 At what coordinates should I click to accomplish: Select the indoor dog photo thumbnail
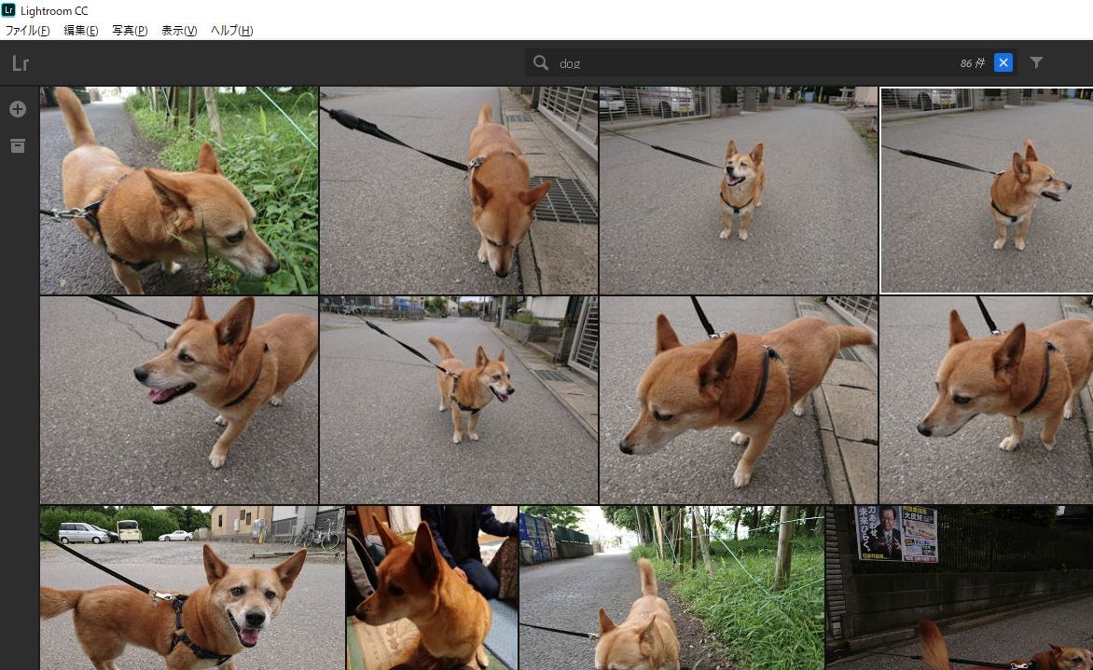point(432,587)
